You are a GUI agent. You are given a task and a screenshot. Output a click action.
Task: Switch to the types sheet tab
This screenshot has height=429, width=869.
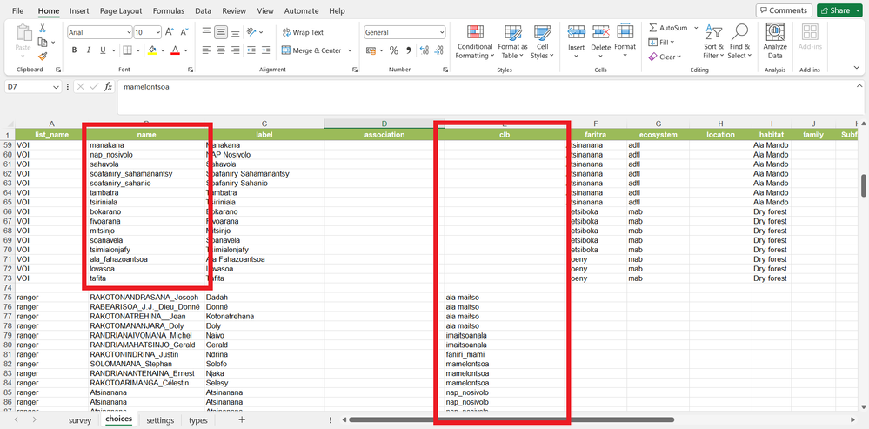tap(197, 420)
